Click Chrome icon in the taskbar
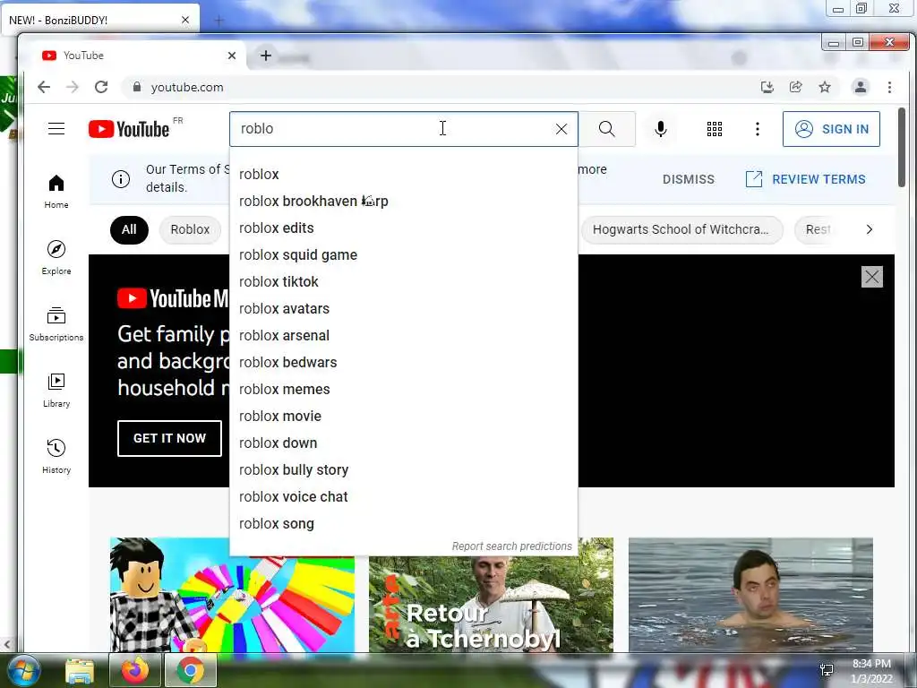Screen dimensions: 917x688 click(191, 670)
